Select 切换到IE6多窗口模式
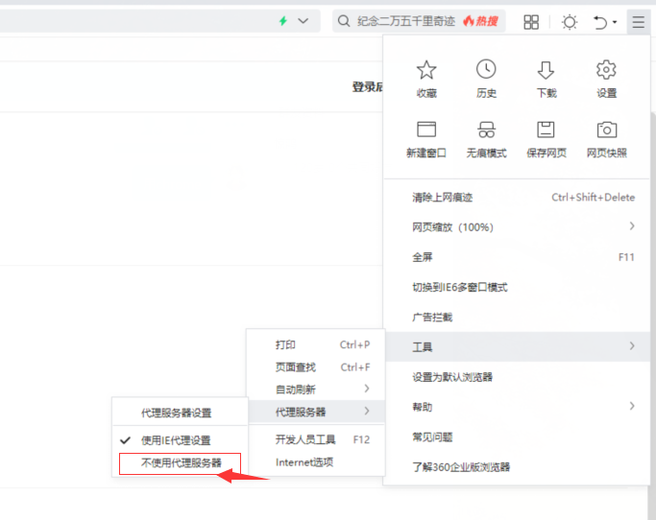The height and width of the screenshot is (520, 656). pos(517,287)
